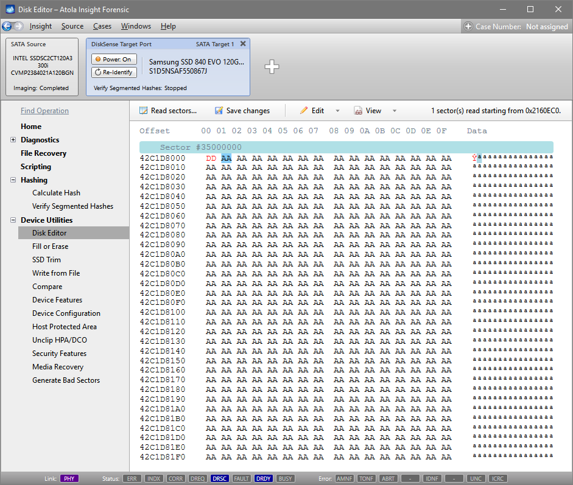Open SSD Trim
Screen dimensions: 573x485
pyautogui.click(x=46, y=260)
